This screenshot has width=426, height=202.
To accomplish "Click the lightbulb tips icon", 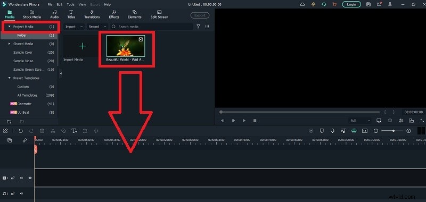I will [x=313, y=4].
